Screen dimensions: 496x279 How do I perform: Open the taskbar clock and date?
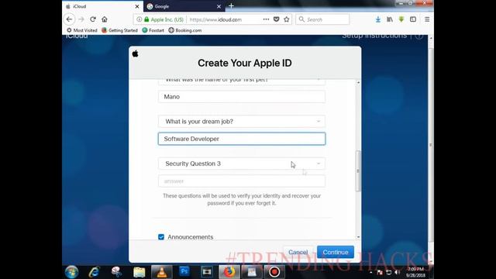point(416,272)
